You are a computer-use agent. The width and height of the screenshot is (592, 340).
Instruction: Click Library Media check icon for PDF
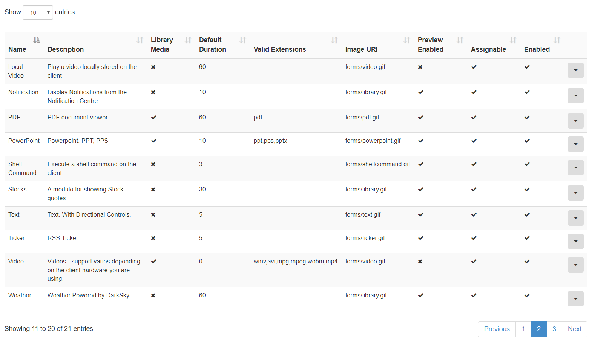(154, 118)
